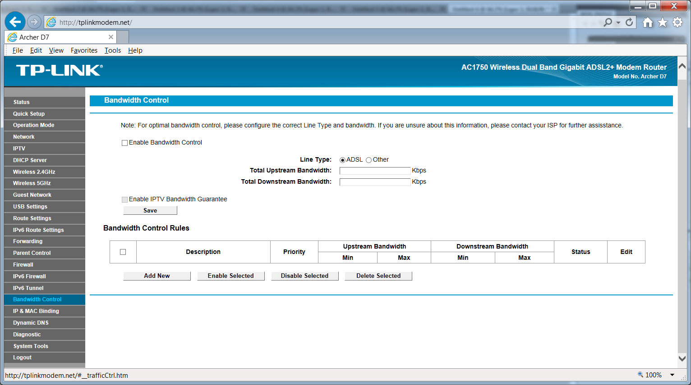Click the search magnifier in address bar

(x=608, y=22)
